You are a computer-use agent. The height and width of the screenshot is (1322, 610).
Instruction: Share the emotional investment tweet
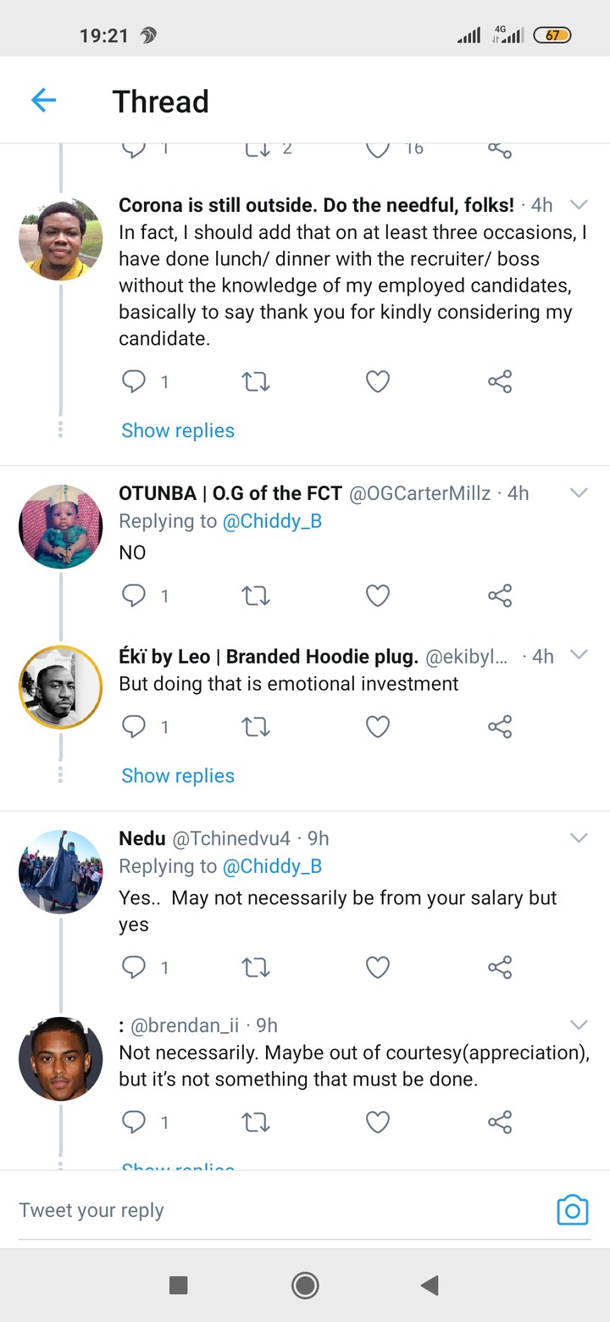point(500,726)
